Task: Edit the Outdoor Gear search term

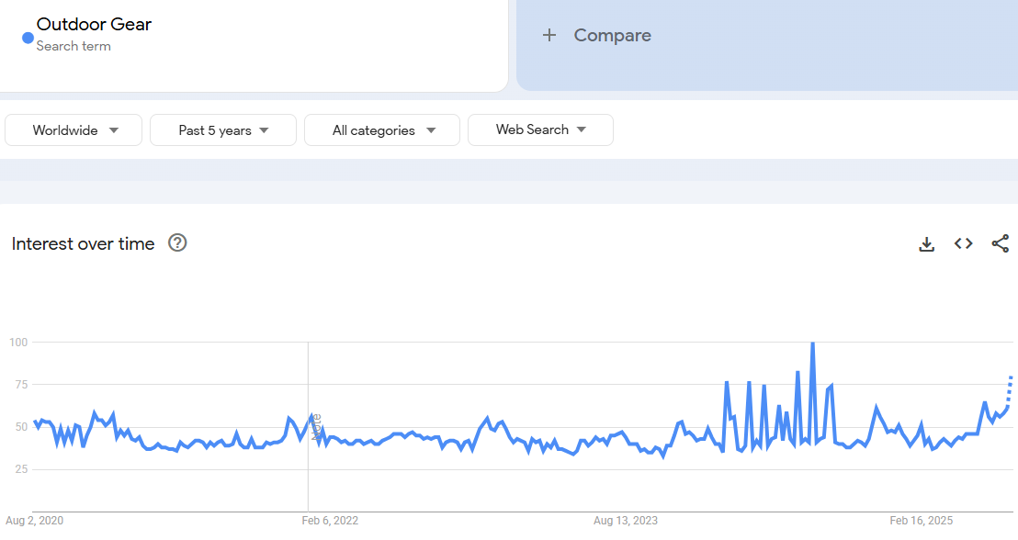Action: tap(94, 25)
